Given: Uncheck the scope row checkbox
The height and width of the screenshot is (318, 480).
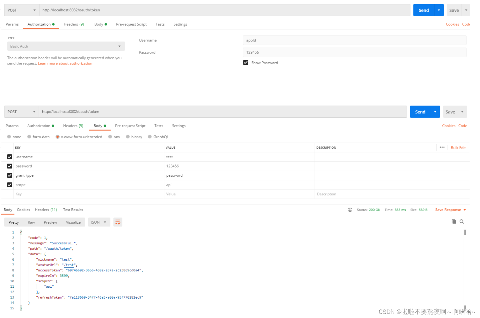Looking at the screenshot, I should (10, 185).
